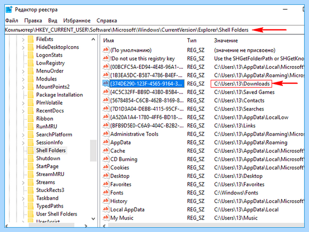Select the Local AppData value name

pos(127,209)
